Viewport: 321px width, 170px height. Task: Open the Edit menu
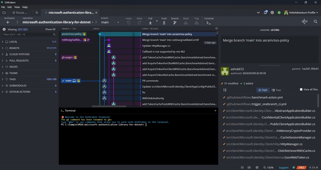10,7
